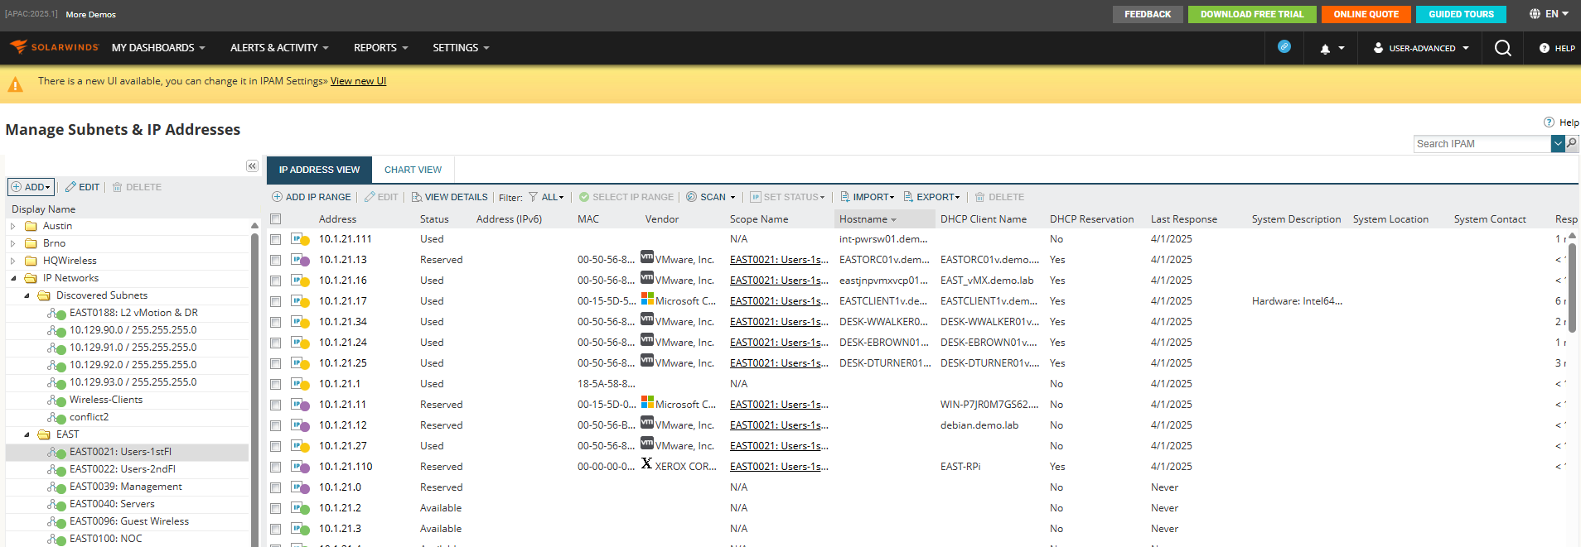The image size is (1581, 547).
Task: Open the Alerts & Activity menu
Action: 279,48
